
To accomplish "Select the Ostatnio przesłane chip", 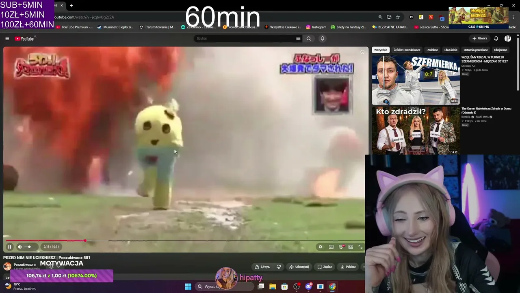I will (x=476, y=50).
